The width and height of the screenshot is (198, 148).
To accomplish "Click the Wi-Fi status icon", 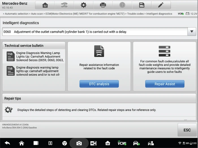I will point(180,143).
